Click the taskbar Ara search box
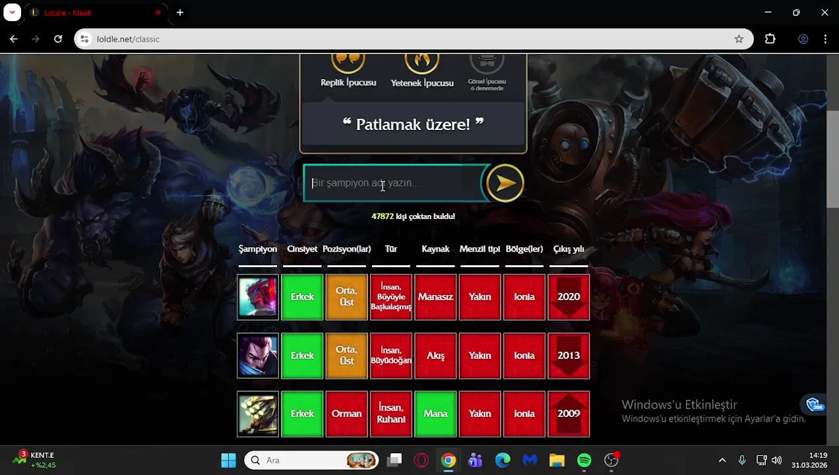This screenshot has width=839, height=475. [311, 460]
